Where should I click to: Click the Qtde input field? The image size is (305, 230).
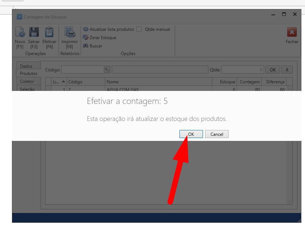click(x=242, y=70)
